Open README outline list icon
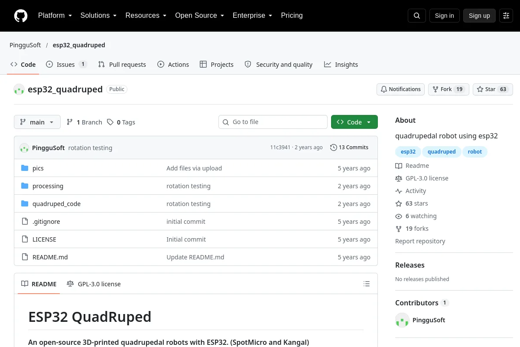The width and height of the screenshot is (520, 347). [x=367, y=284]
